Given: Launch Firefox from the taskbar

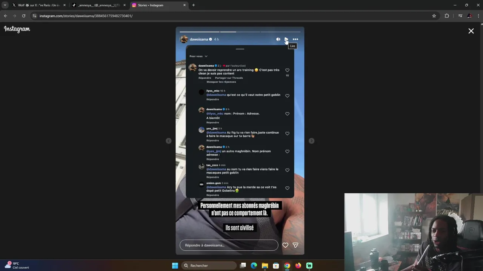Looking at the screenshot, I should click(298, 266).
